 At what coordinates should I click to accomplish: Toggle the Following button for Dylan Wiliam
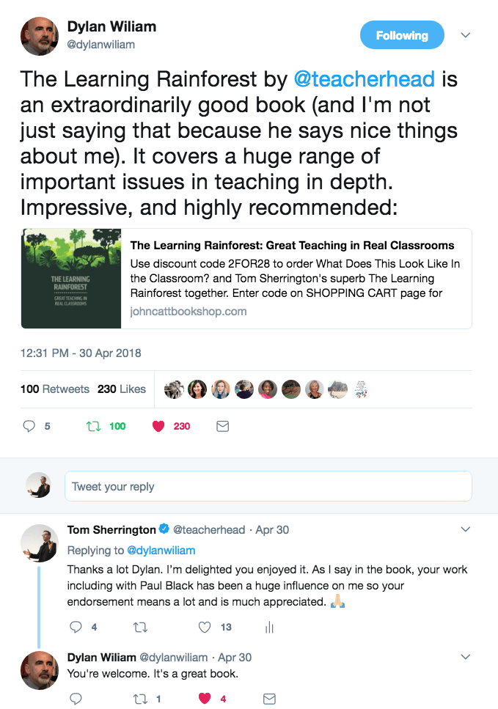[402, 34]
